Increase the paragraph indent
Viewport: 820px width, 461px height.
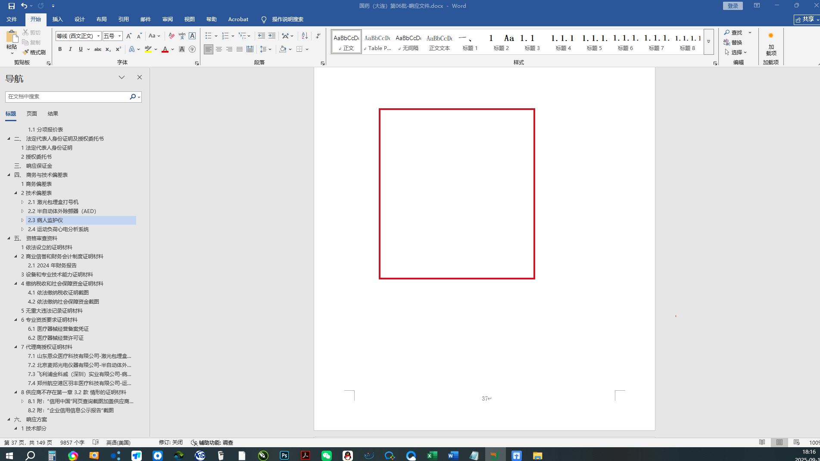point(272,36)
